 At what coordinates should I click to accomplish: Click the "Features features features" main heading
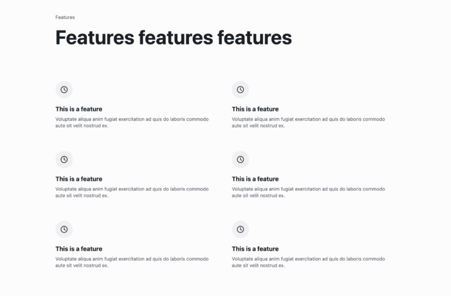click(x=173, y=38)
